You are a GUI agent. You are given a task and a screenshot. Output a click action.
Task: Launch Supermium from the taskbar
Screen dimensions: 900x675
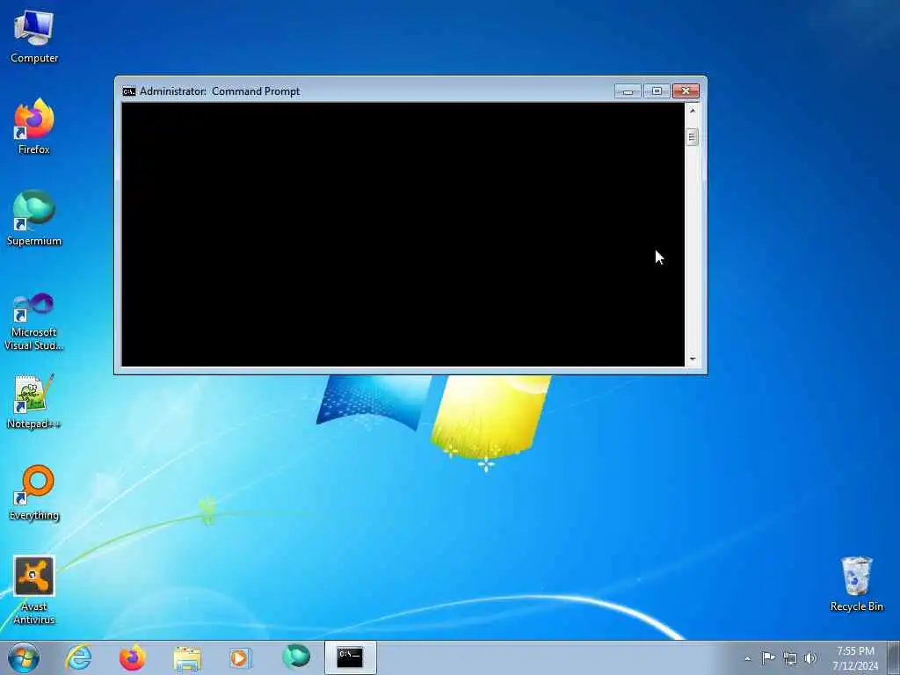296,657
